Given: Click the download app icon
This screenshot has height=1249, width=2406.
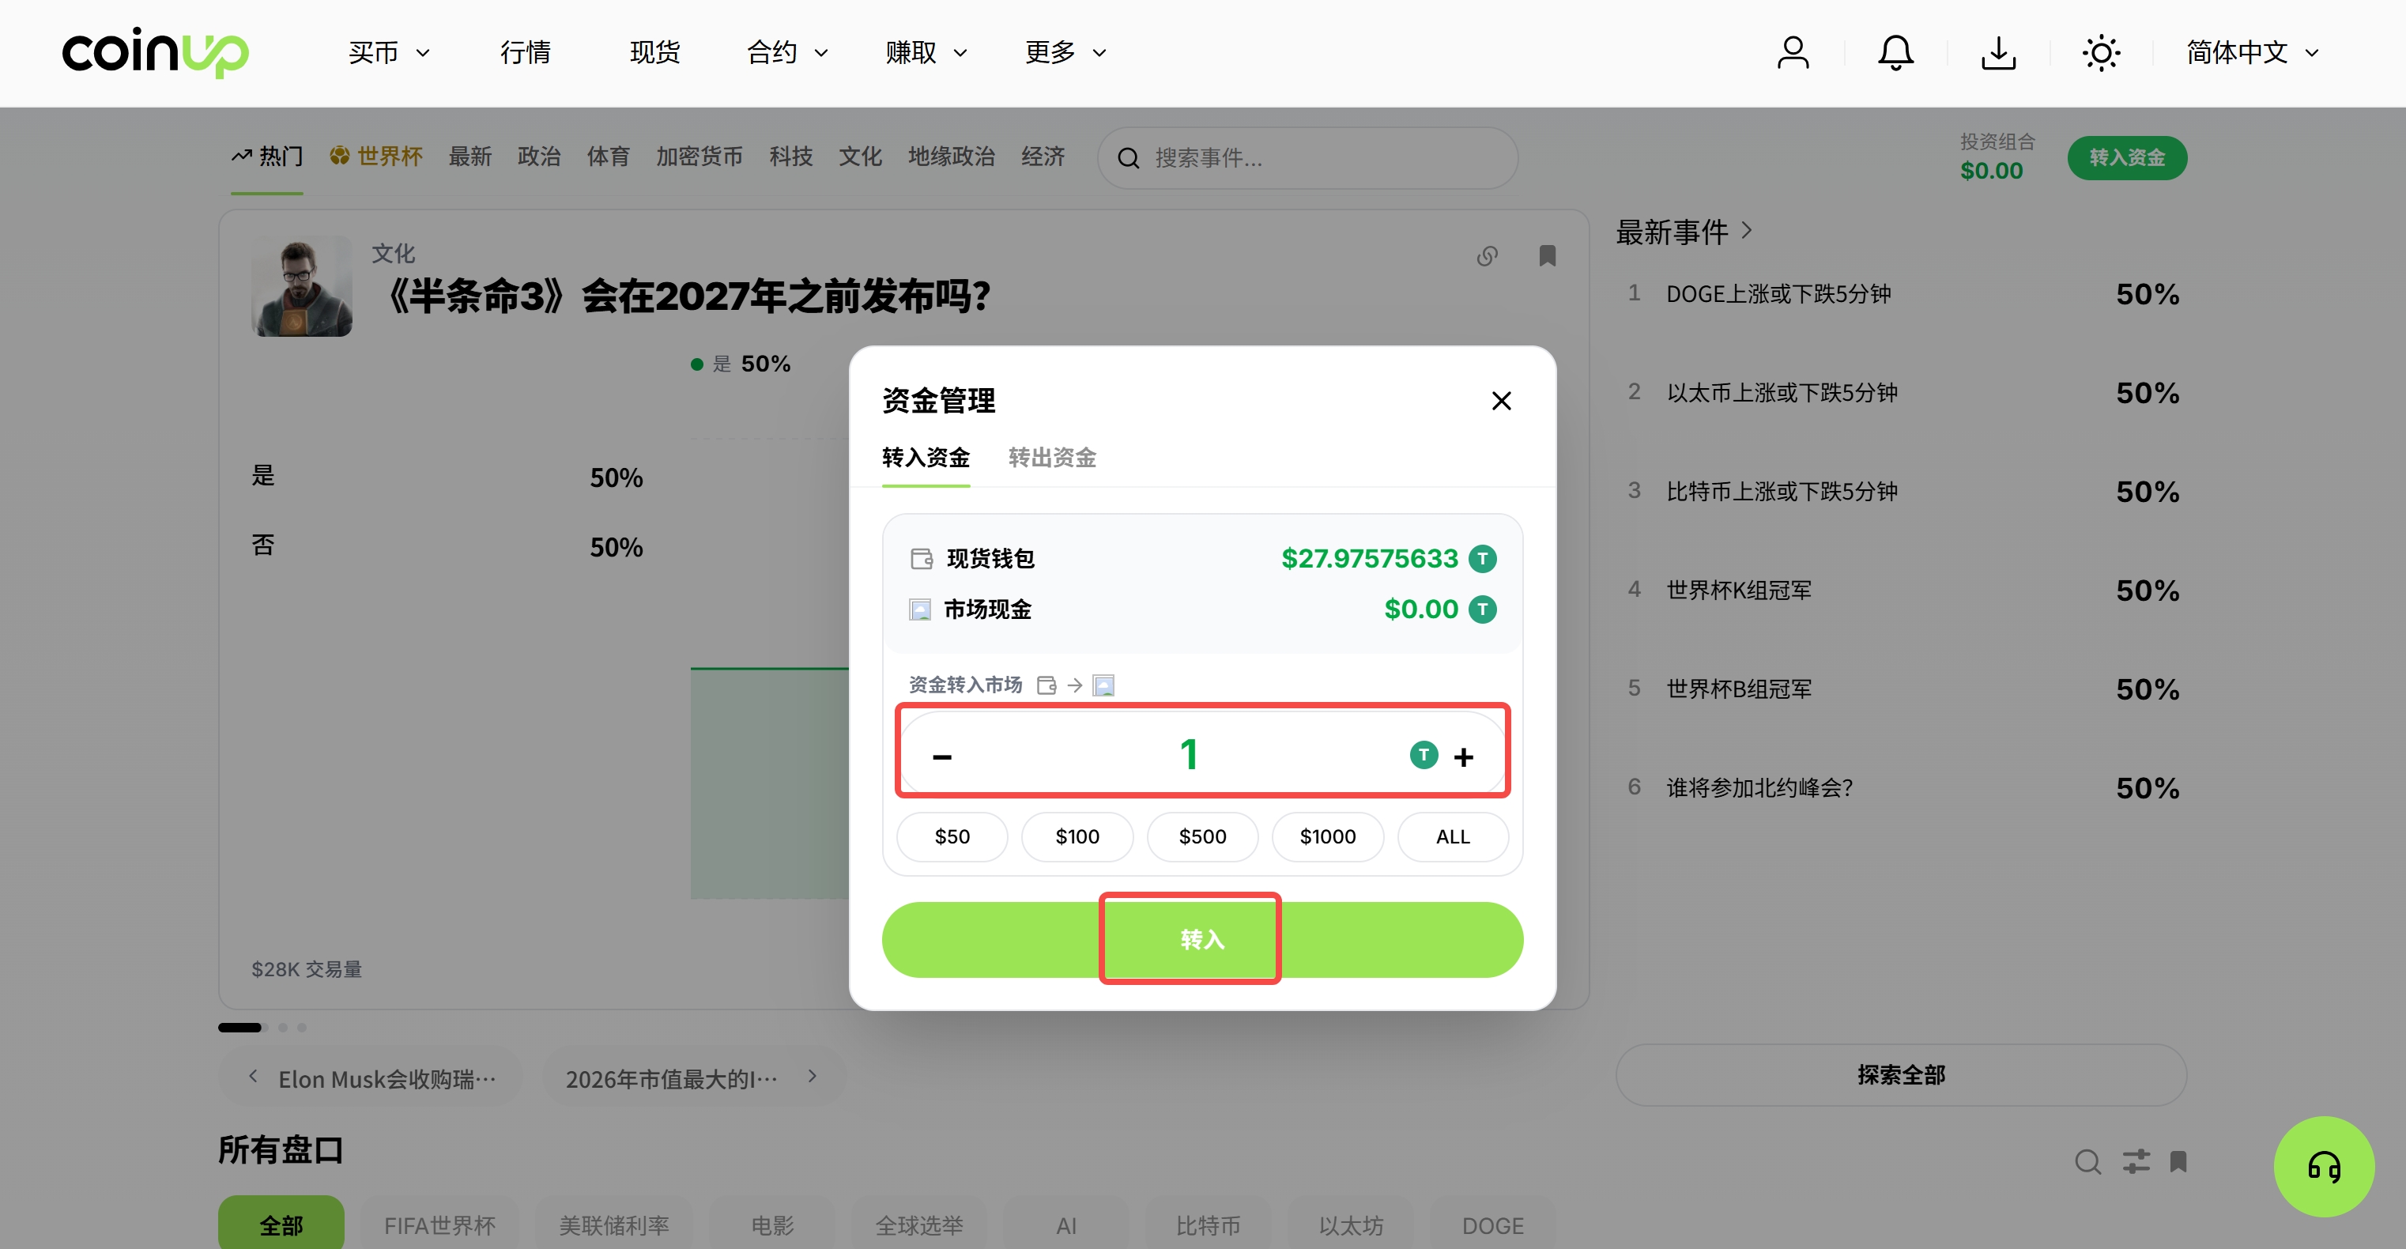Looking at the screenshot, I should 1998,52.
